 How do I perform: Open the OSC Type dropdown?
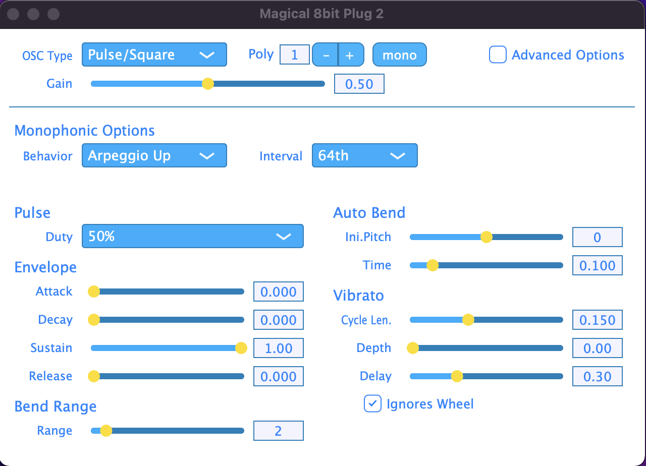(x=154, y=55)
